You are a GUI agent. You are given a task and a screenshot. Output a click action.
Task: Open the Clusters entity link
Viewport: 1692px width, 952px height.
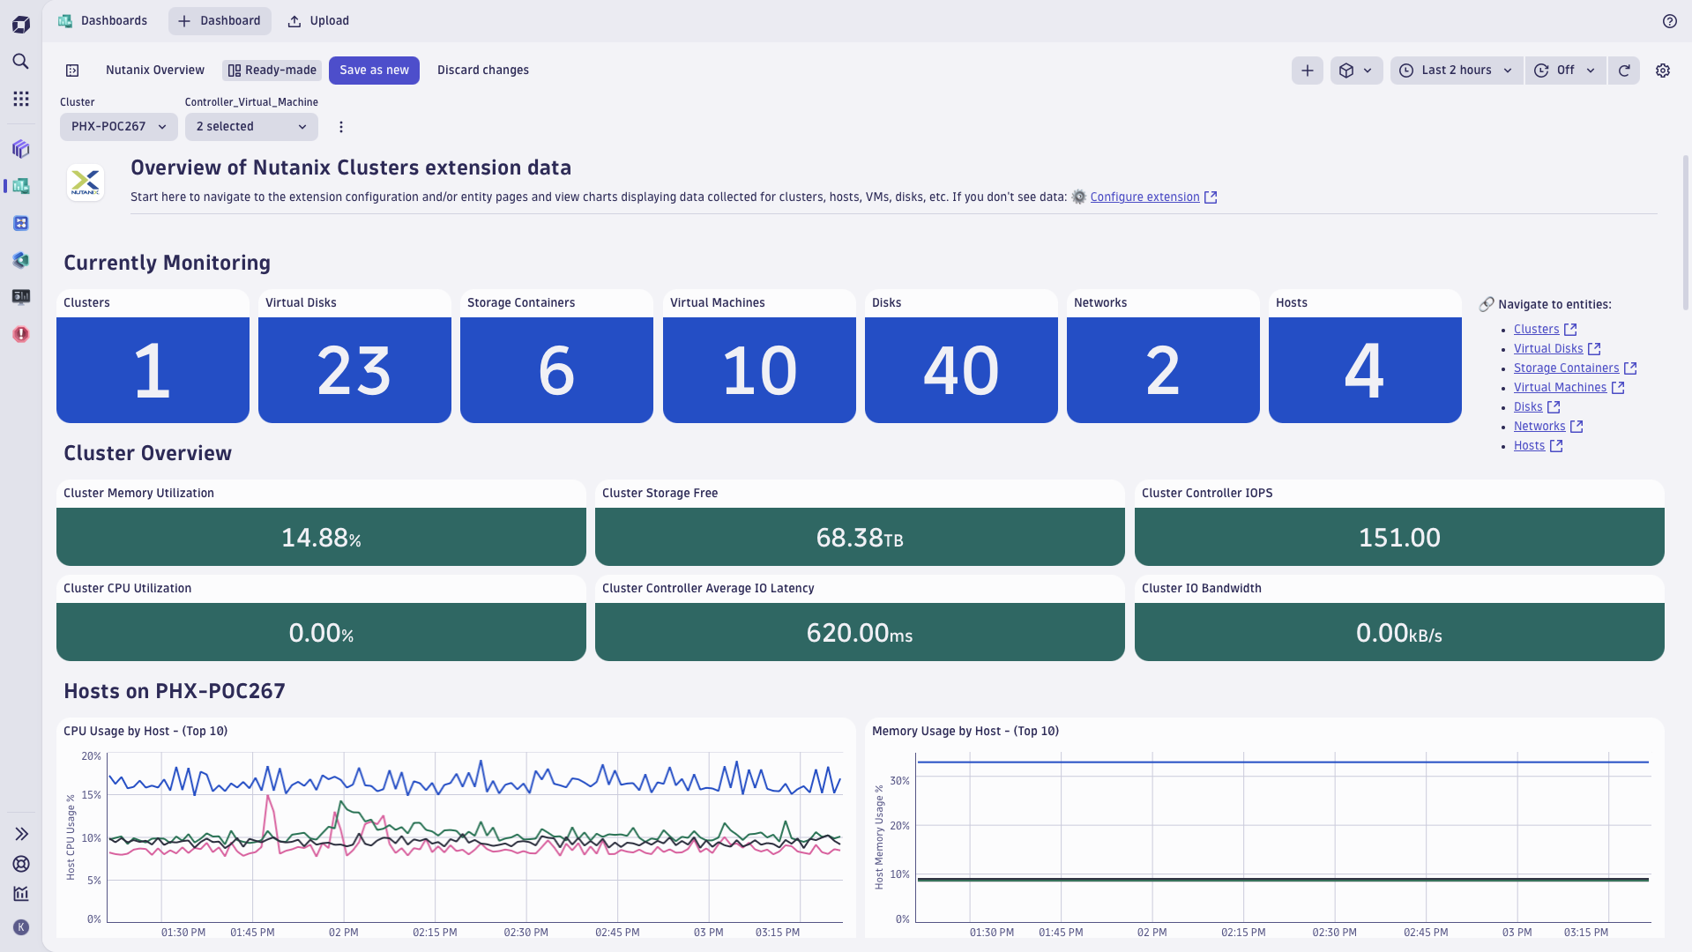[x=1536, y=330]
